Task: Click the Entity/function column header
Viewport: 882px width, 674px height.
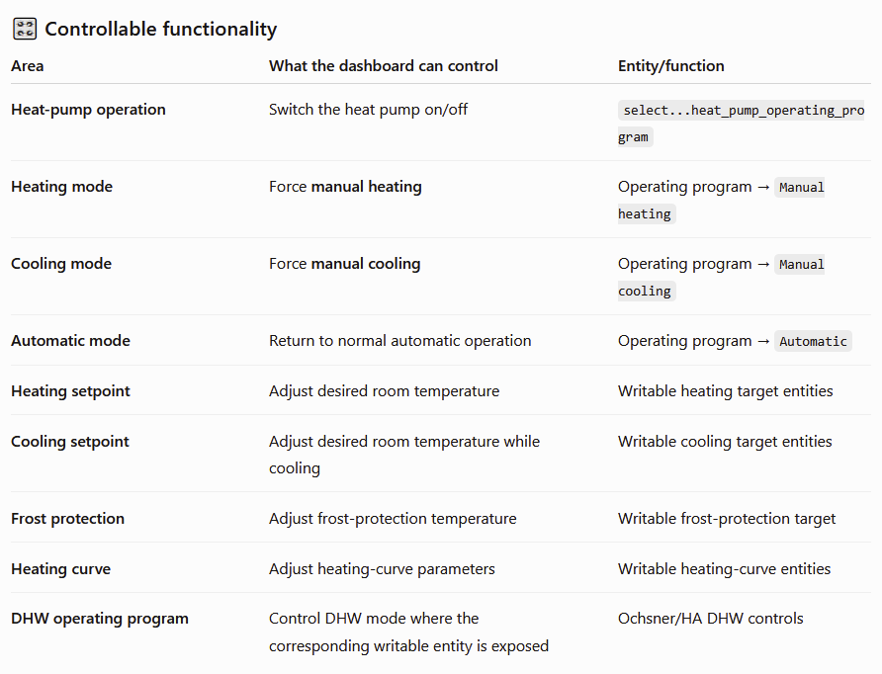Action: click(671, 66)
